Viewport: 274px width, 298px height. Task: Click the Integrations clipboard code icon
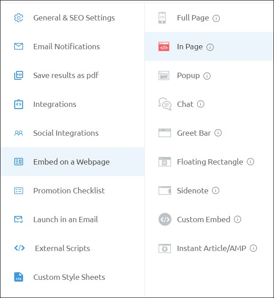19,104
